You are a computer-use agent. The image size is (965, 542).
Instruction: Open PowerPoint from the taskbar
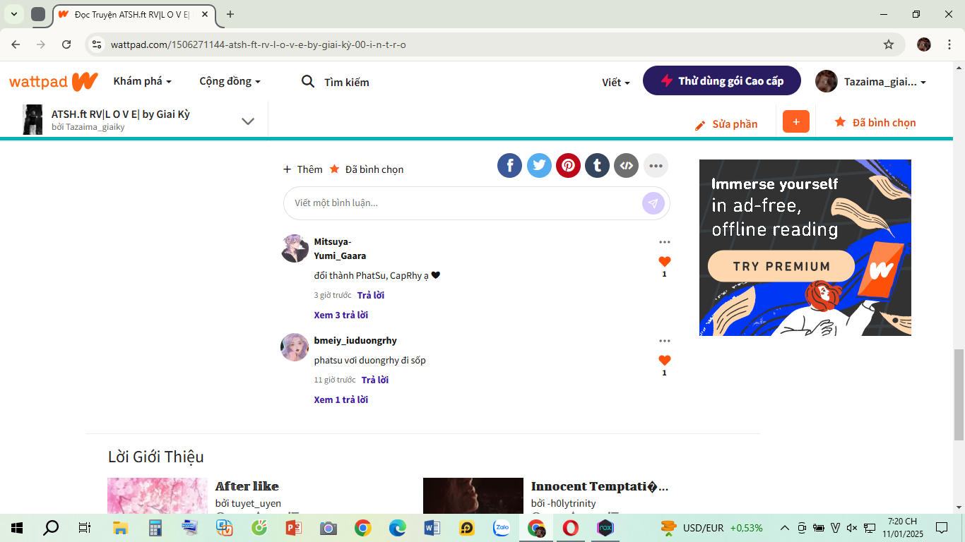point(294,528)
